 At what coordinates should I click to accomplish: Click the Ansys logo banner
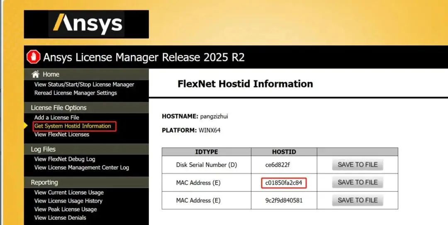coord(86,24)
